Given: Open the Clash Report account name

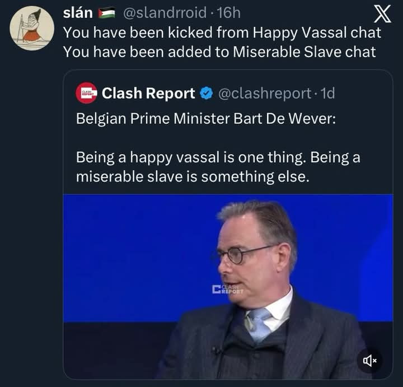Looking at the screenshot, I should point(148,94).
